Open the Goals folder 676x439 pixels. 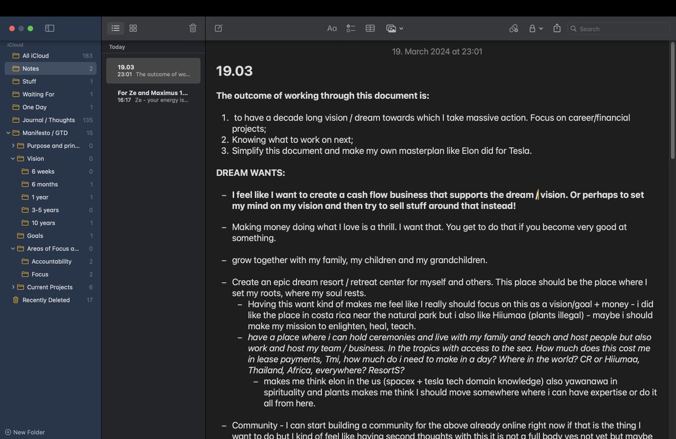click(51, 236)
